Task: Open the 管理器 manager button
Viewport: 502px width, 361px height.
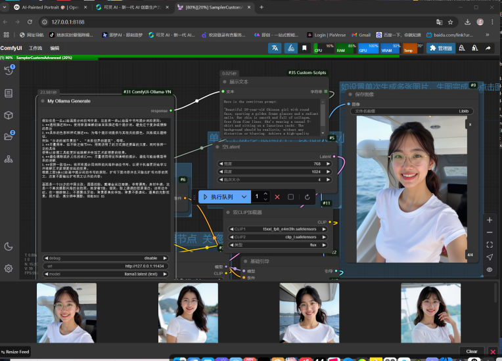Action: [441, 48]
